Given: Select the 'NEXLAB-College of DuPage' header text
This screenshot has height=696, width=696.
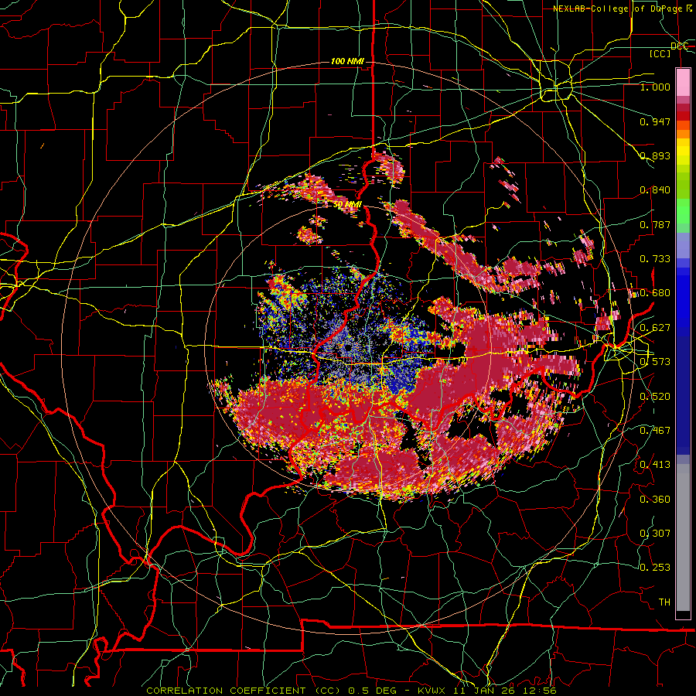Looking at the screenshot, I should [619, 9].
